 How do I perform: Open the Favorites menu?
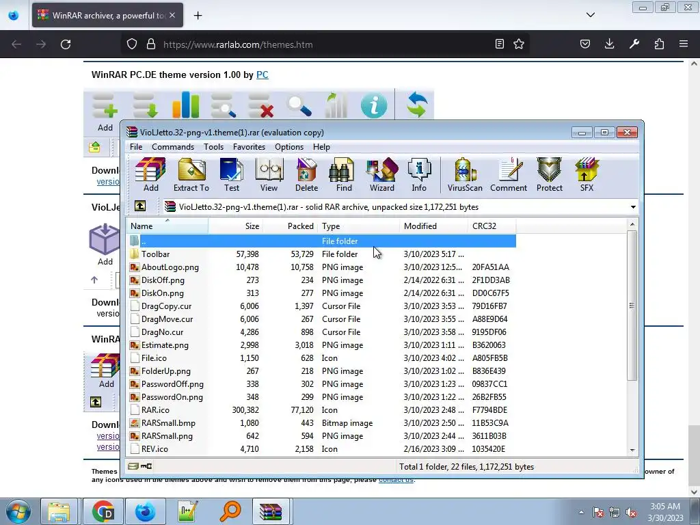click(x=249, y=147)
